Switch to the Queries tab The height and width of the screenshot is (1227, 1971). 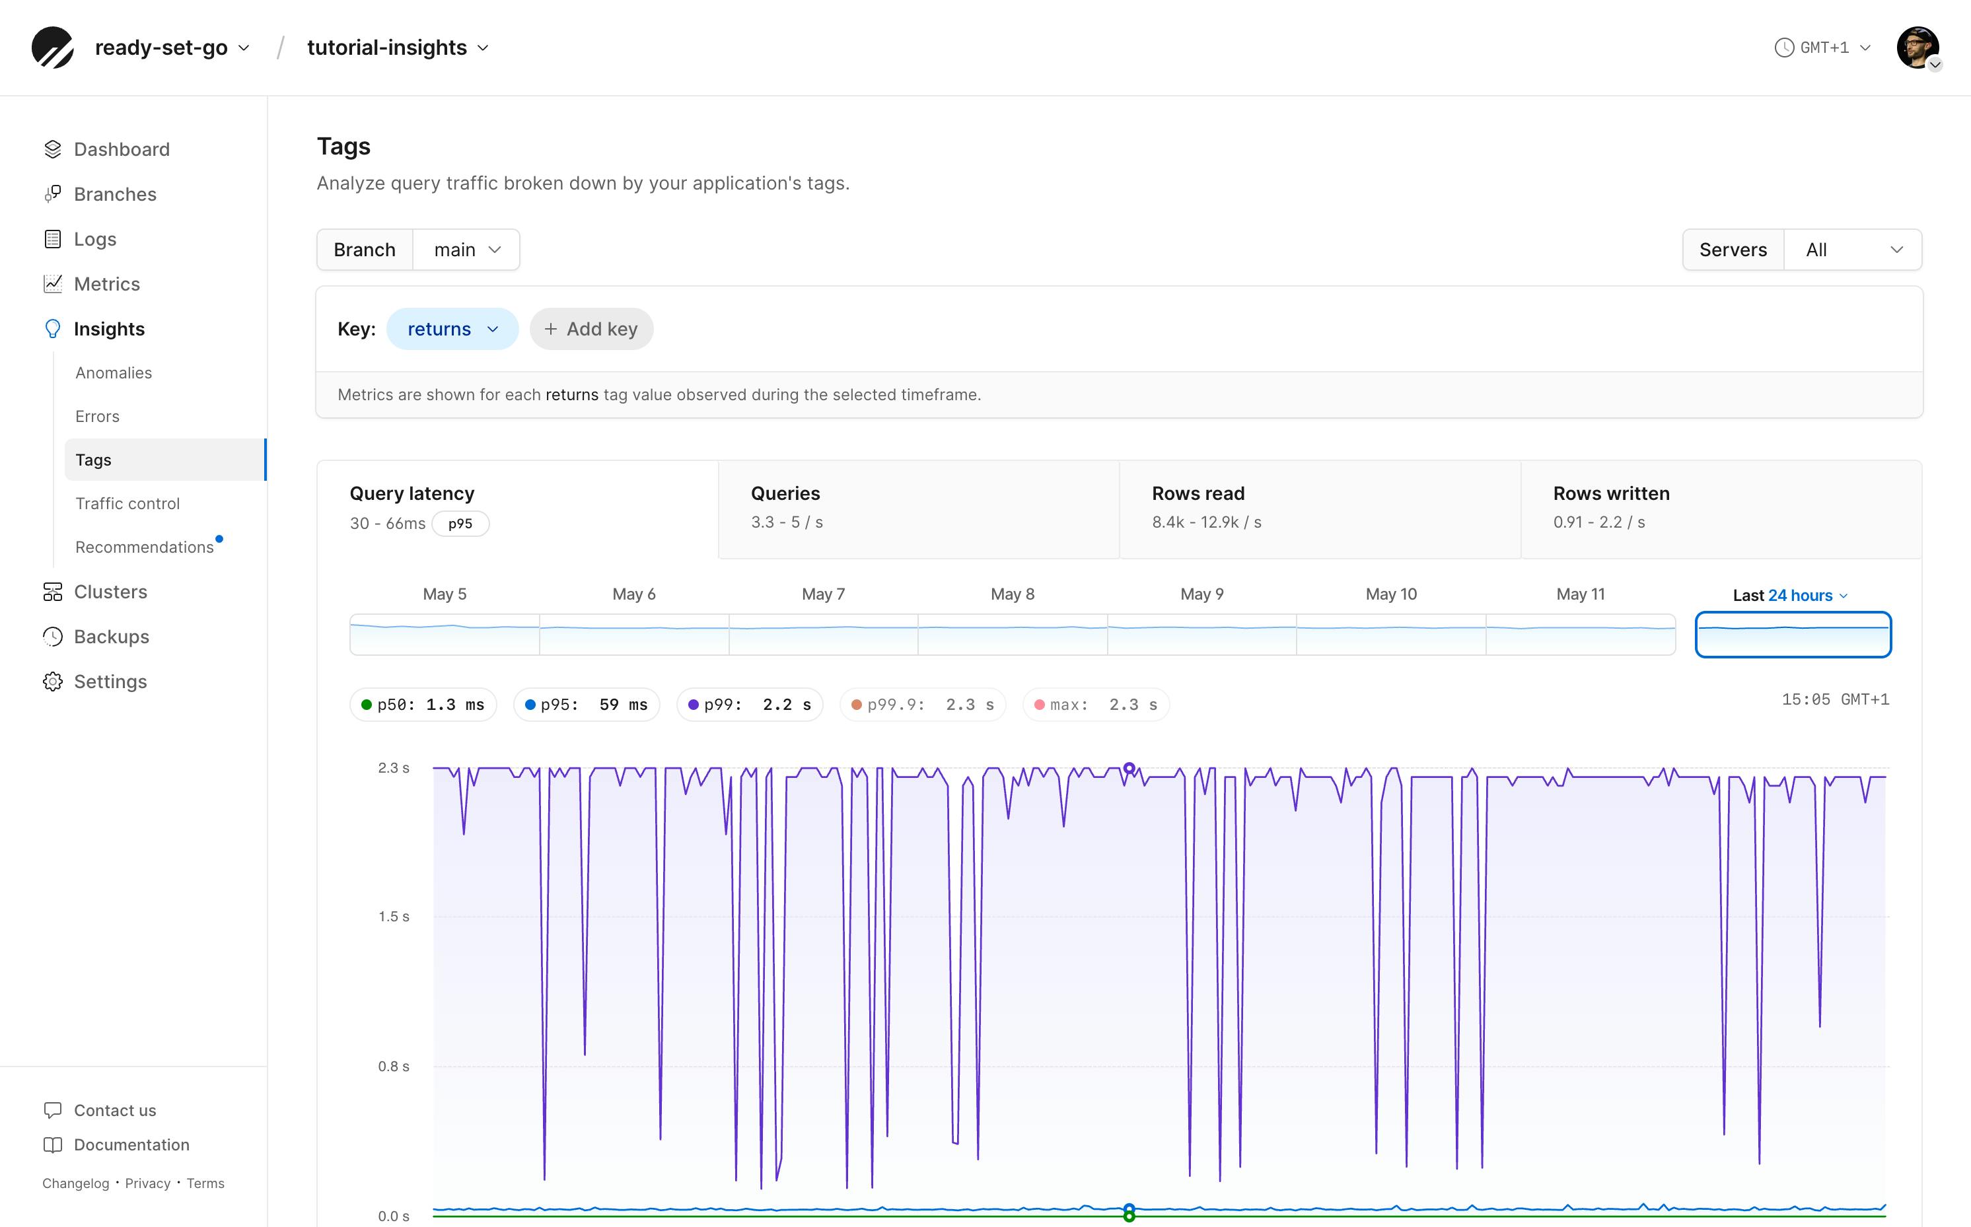coord(919,510)
